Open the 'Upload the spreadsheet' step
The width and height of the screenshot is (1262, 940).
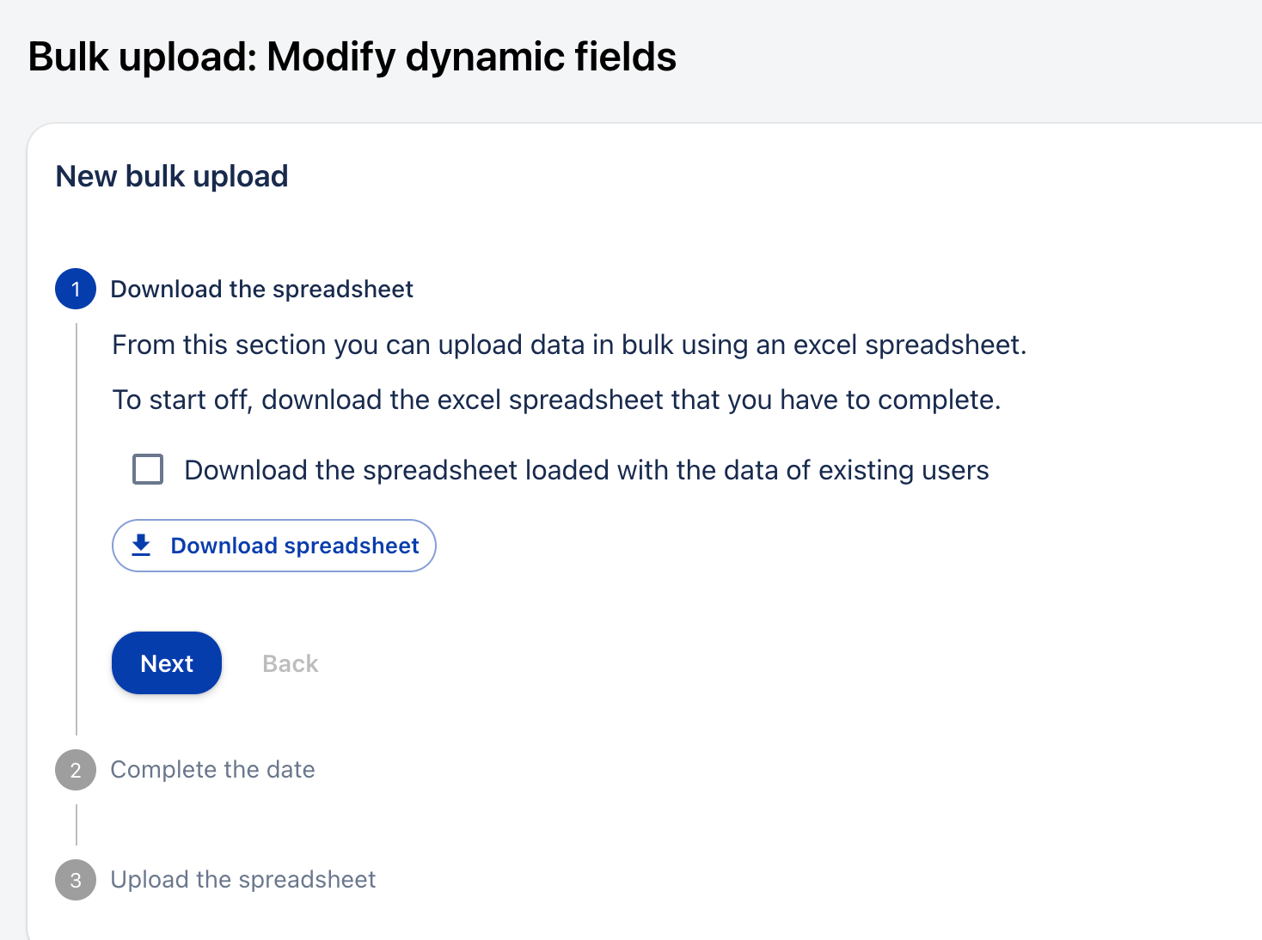pos(242,880)
